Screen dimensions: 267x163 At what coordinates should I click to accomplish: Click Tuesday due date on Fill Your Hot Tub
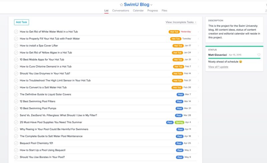(187, 39)
